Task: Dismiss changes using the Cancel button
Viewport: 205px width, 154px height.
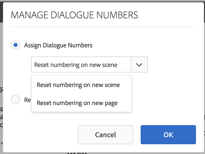Action: [105, 135]
